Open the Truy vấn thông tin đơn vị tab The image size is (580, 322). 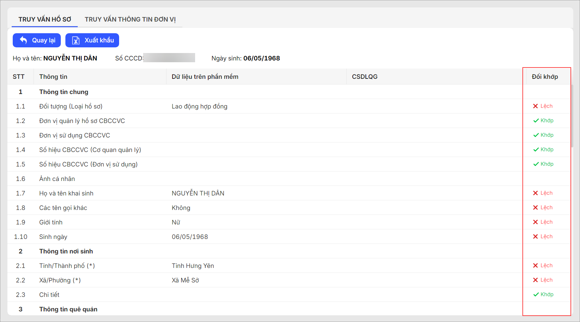click(x=130, y=19)
